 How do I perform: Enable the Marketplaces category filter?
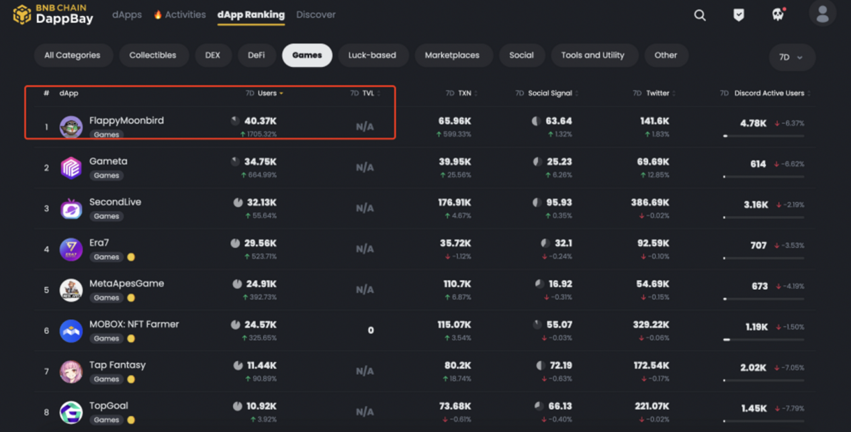[x=452, y=56]
